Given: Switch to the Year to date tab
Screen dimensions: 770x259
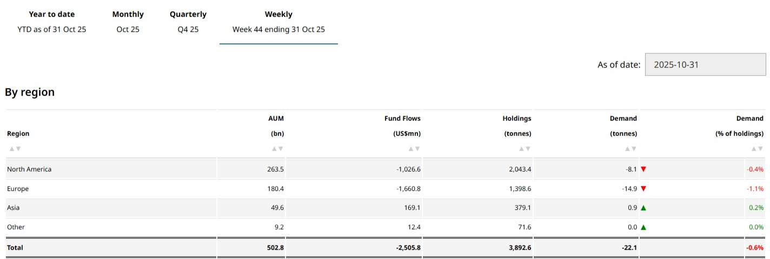Looking at the screenshot, I should [52, 22].
